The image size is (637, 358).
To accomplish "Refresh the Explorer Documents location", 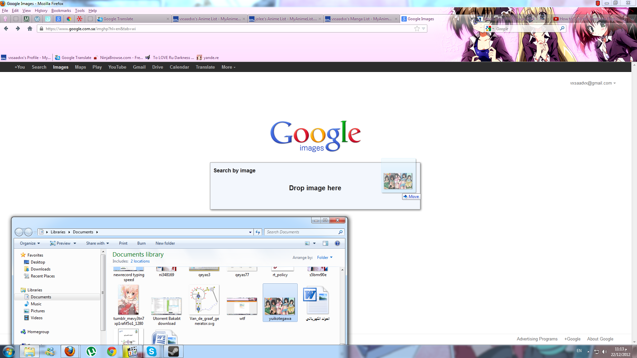I will (258, 232).
